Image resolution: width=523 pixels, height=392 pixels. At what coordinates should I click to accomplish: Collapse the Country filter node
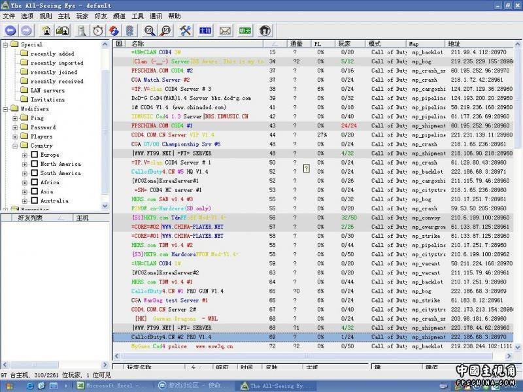(x=15, y=146)
